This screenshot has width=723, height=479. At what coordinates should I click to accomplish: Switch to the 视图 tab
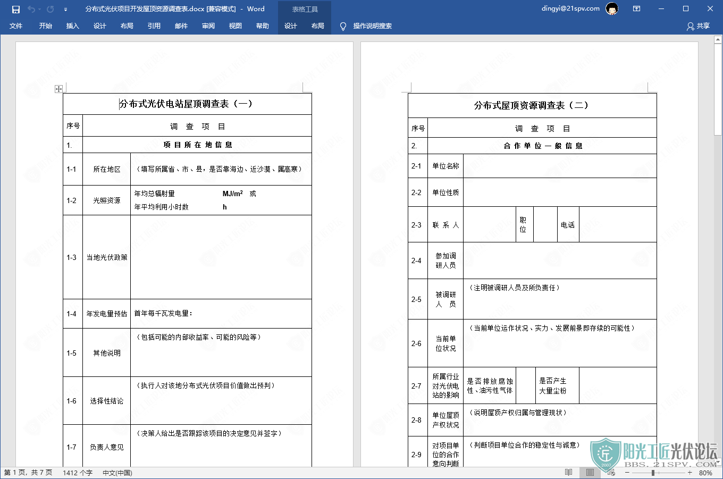pos(235,26)
